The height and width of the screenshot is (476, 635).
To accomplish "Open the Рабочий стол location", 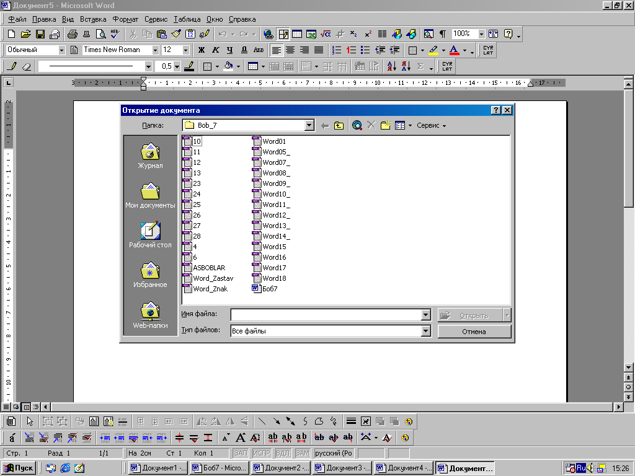I will (x=150, y=235).
